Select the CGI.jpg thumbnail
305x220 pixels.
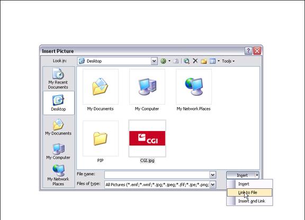tap(147, 138)
